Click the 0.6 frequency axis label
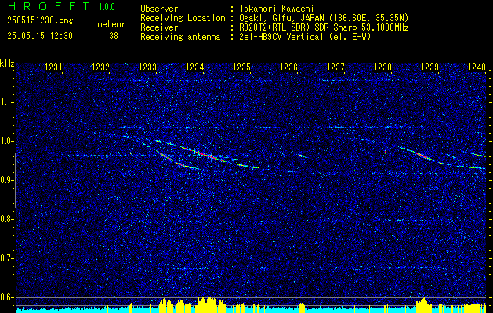 tap(5, 297)
